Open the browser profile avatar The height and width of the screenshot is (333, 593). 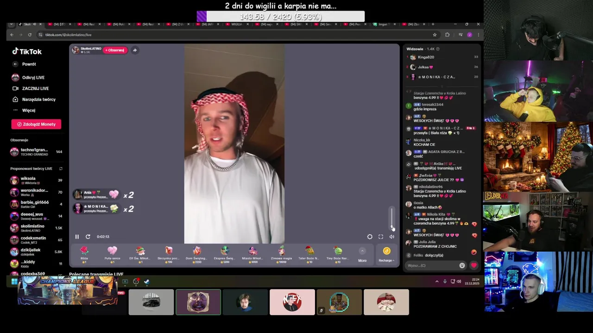(469, 35)
